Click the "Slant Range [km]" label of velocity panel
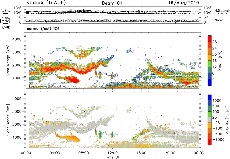This screenshot has width=230, height=159. [x=8, y=120]
